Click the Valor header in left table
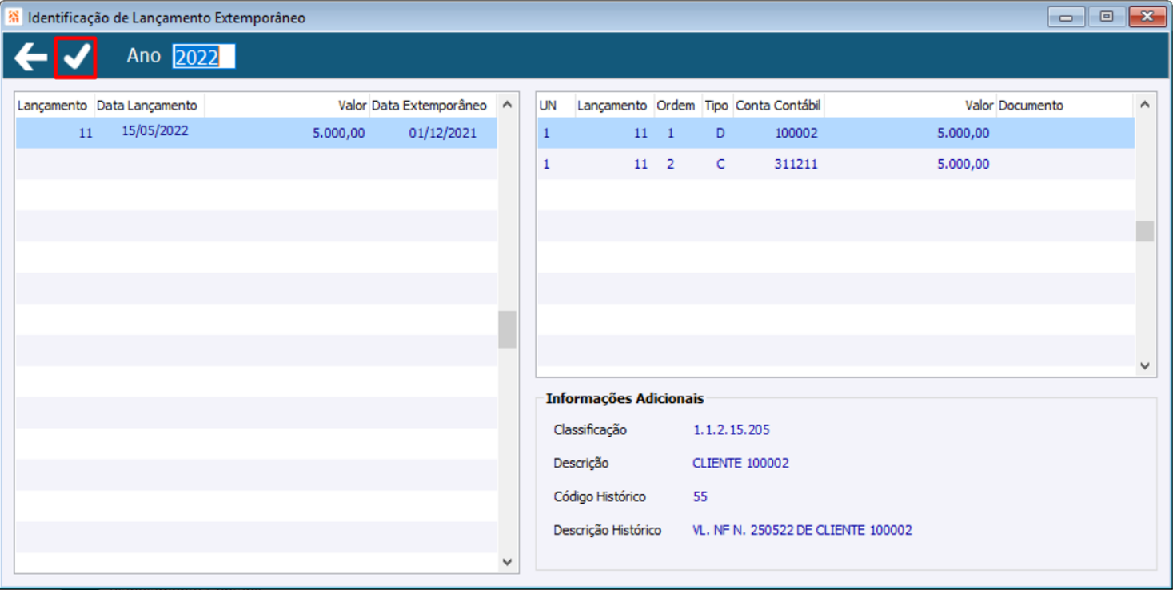The height and width of the screenshot is (590, 1173). coord(352,106)
